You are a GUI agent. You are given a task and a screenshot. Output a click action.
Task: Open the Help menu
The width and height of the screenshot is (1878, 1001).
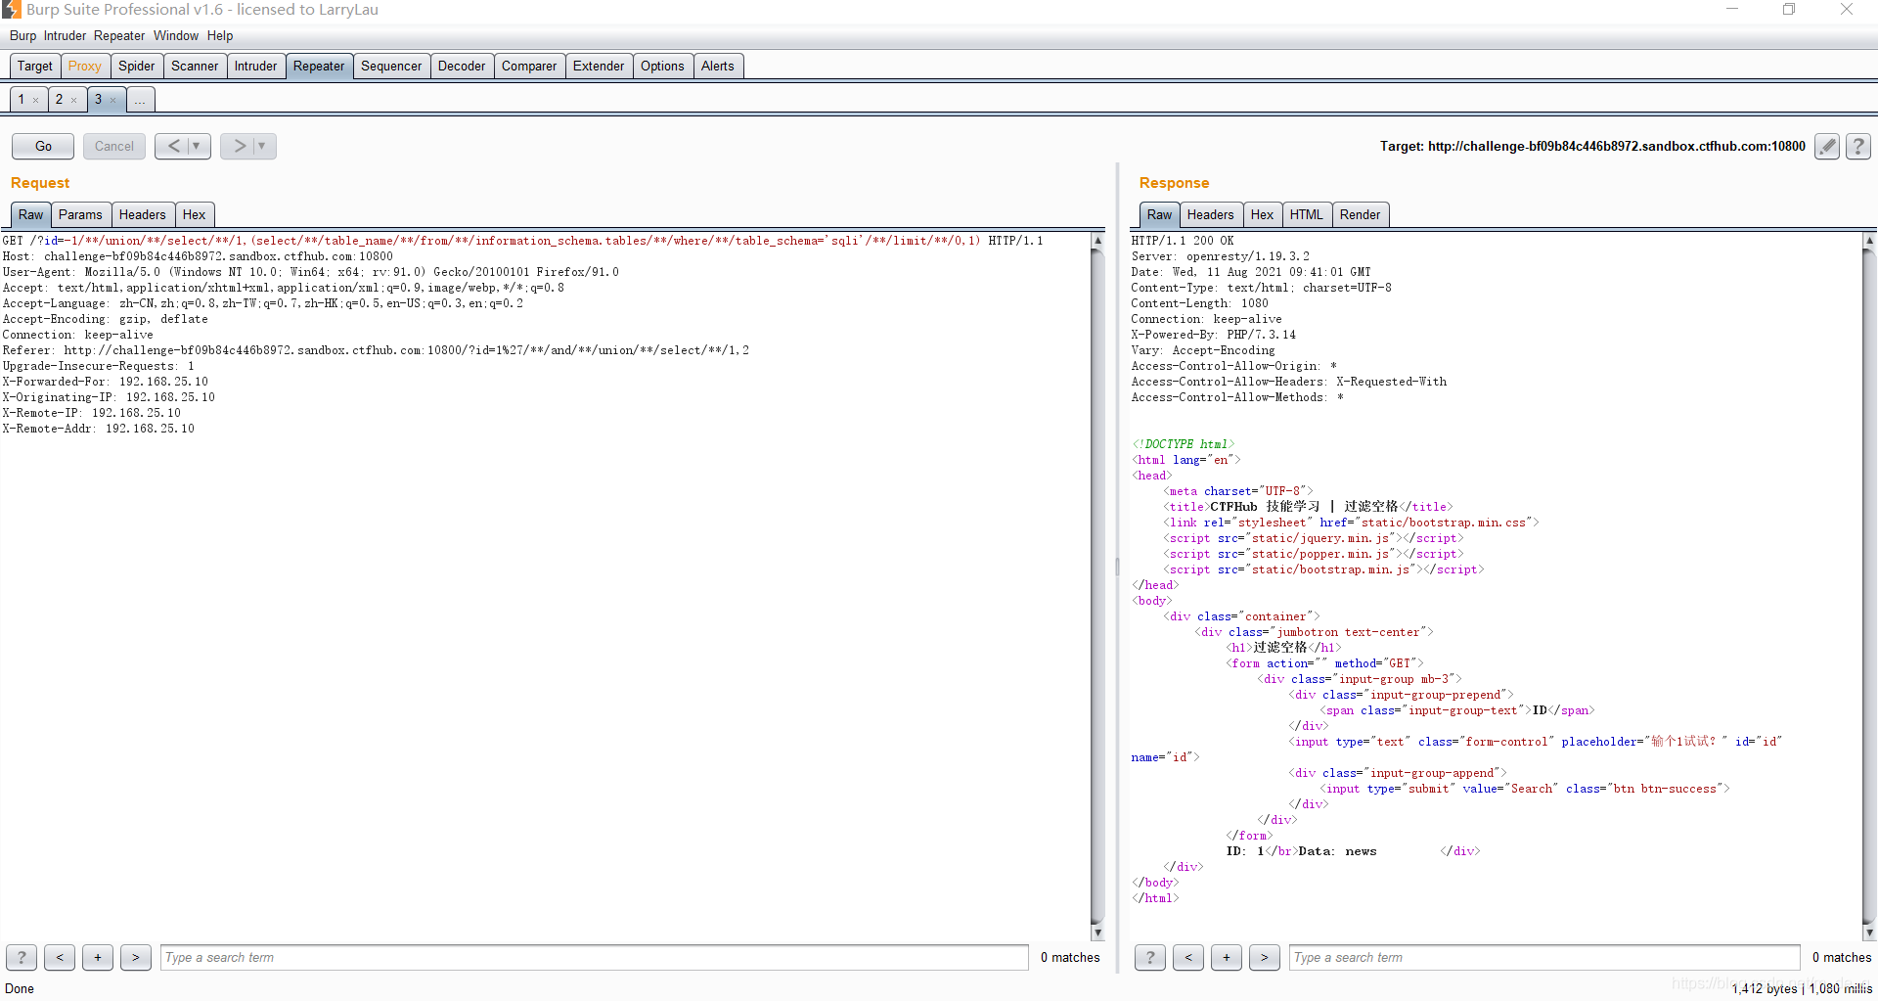220,36
